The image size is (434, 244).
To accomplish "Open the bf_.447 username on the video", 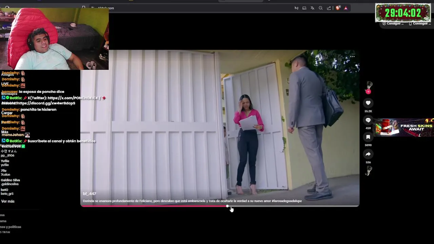I will [x=90, y=194].
